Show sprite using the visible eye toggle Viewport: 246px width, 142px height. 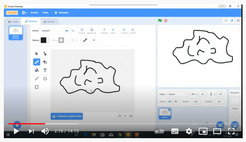[x=170, y=101]
